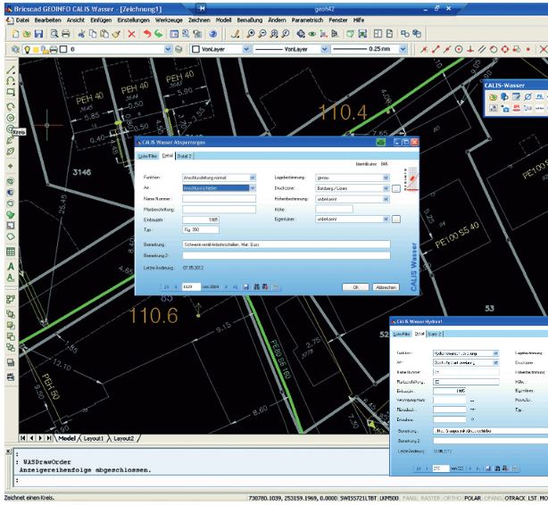Toggle RASTER mode in the status bar
This screenshot has width=548, height=505.
click(x=429, y=498)
